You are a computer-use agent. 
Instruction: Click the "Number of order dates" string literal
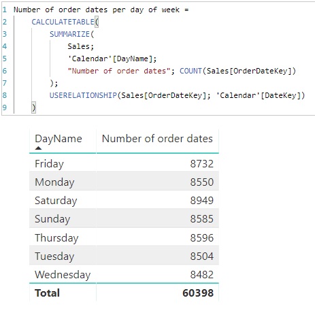tap(119, 71)
